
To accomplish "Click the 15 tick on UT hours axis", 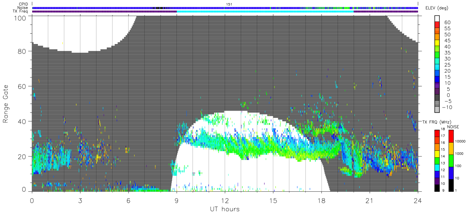I will coord(273,201).
